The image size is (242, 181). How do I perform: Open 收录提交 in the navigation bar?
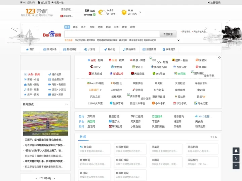pyautogui.click(x=169, y=49)
